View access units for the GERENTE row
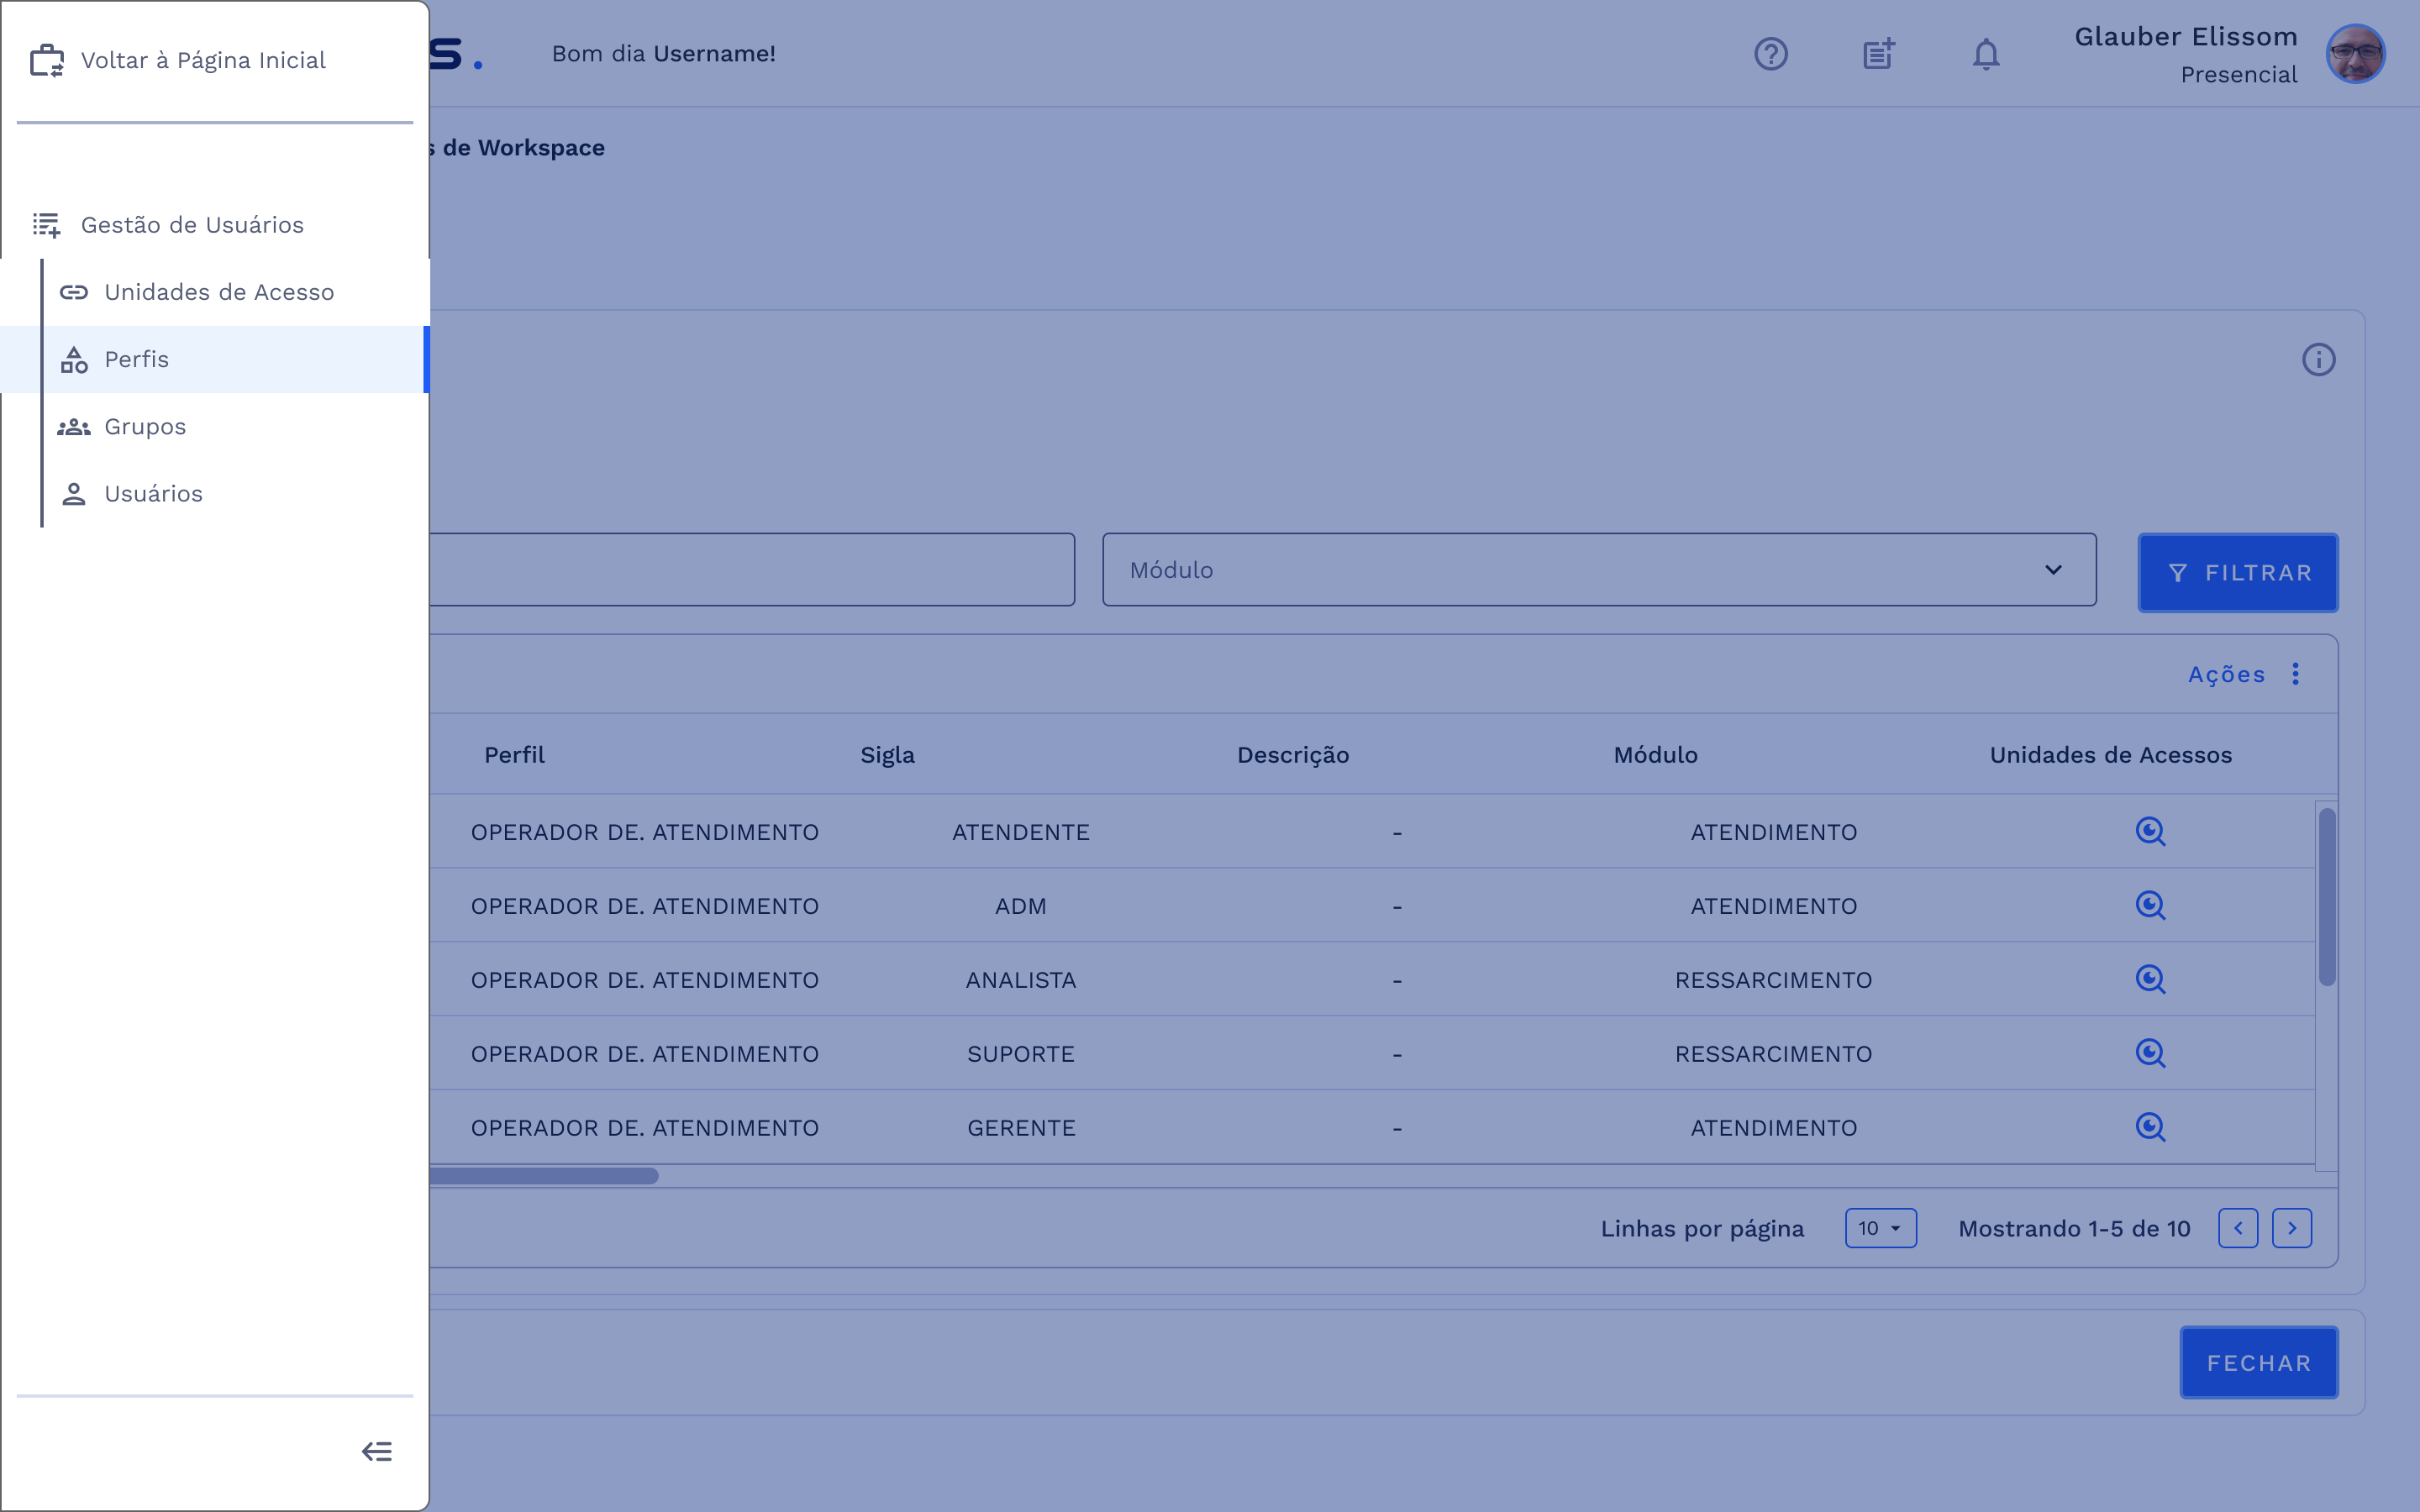Image resolution: width=2420 pixels, height=1512 pixels. [2150, 1127]
